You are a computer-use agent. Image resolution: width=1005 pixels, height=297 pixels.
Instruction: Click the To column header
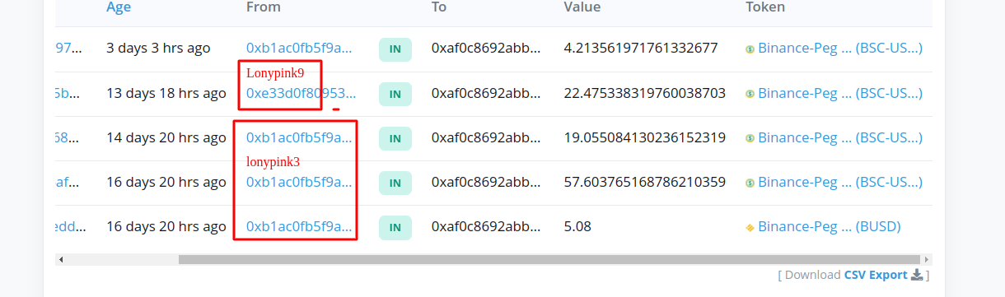click(439, 7)
